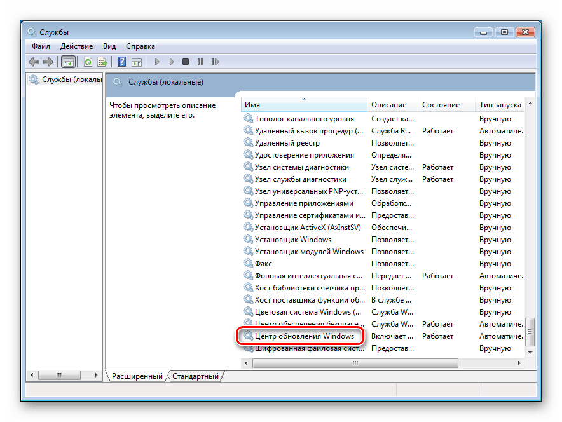Open the Действие menu
Viewport: 562px width, 422px height.
tap(76, 46)
